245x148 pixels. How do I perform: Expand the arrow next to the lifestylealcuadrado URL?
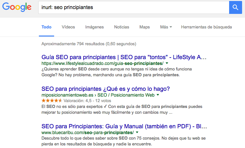pyautogui.click(x=167, y=63)
